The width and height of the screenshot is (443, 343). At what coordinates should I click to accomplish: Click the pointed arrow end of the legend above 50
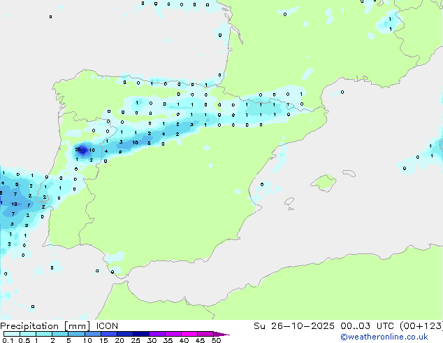[221, 334]
